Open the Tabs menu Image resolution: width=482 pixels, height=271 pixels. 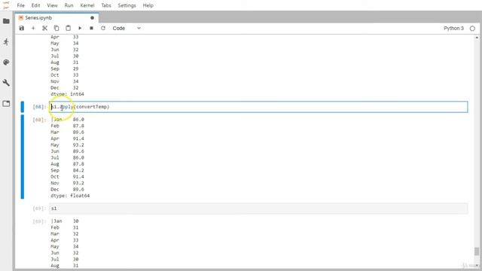(106, 5)
